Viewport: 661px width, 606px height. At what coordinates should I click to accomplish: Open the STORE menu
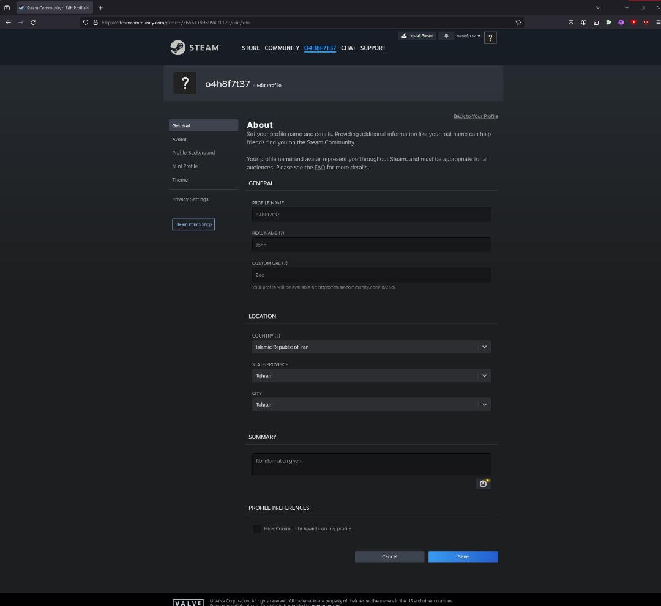click(251, 48)
